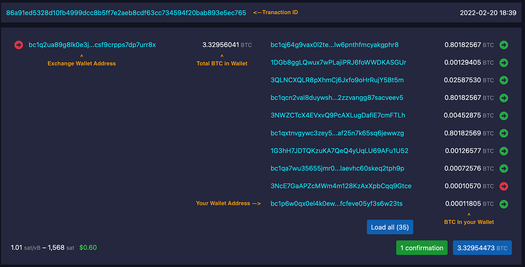
Task: Click green arrow in the 0.02587530 BTC row
Action: [x=504, y=80]
